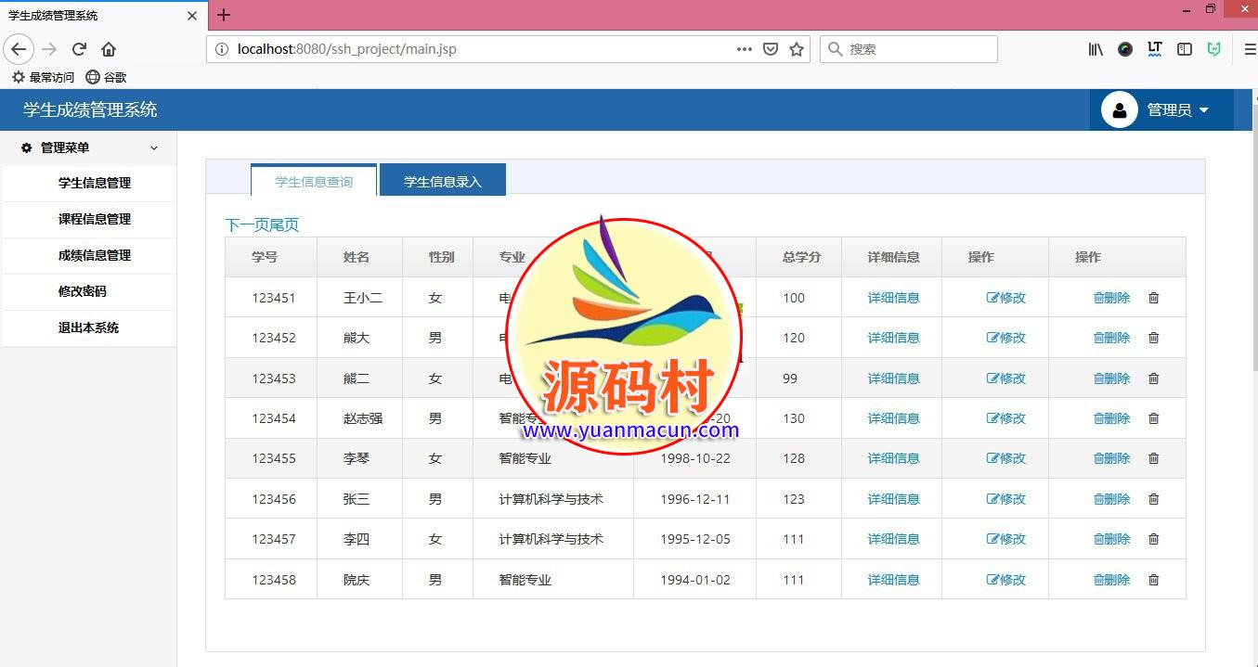The image size is (1258, 667).
Task: Open the page actions three-dot menu
Action: coord(744,49)
